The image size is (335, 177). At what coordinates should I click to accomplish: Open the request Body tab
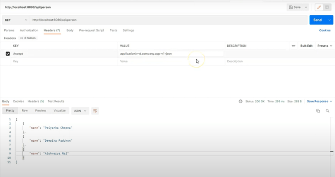(70, 31)
